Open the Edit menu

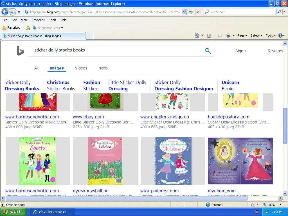(14, 20)
